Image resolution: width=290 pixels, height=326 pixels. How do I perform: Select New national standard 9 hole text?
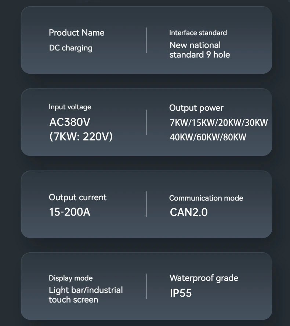(x=199, y=50)
